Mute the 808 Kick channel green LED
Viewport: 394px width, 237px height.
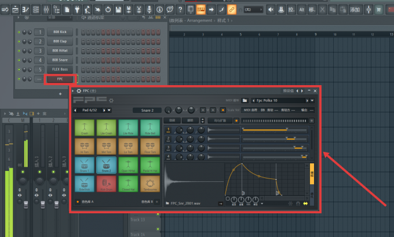[x=19, y=32]
